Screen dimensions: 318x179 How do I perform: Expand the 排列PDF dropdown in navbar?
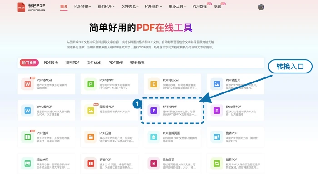106,6
